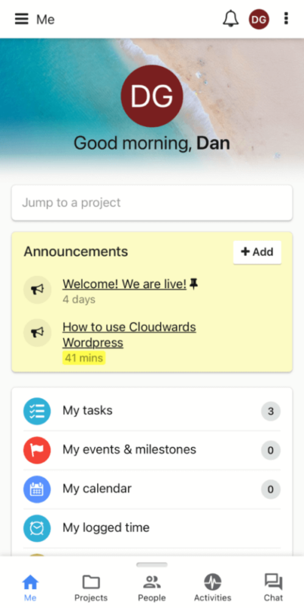Click the My tasks count badge 3
Image resolution: width=304 pixels, height=608 pixels.
(271, 411)
